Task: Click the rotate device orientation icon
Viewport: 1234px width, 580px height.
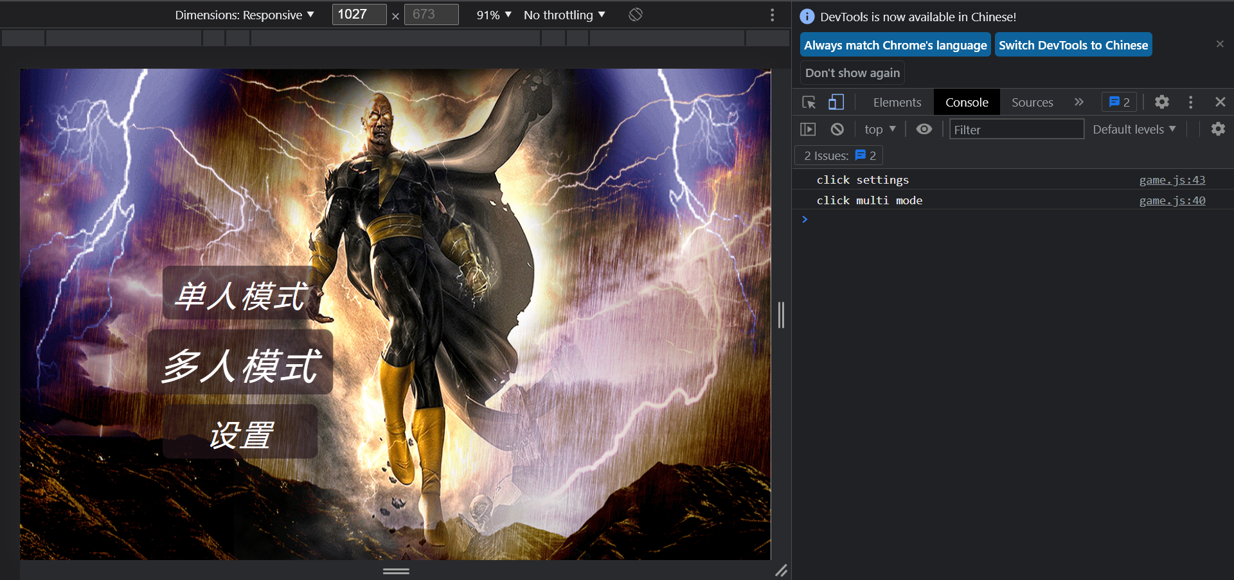Action: (x=636, y=14)
